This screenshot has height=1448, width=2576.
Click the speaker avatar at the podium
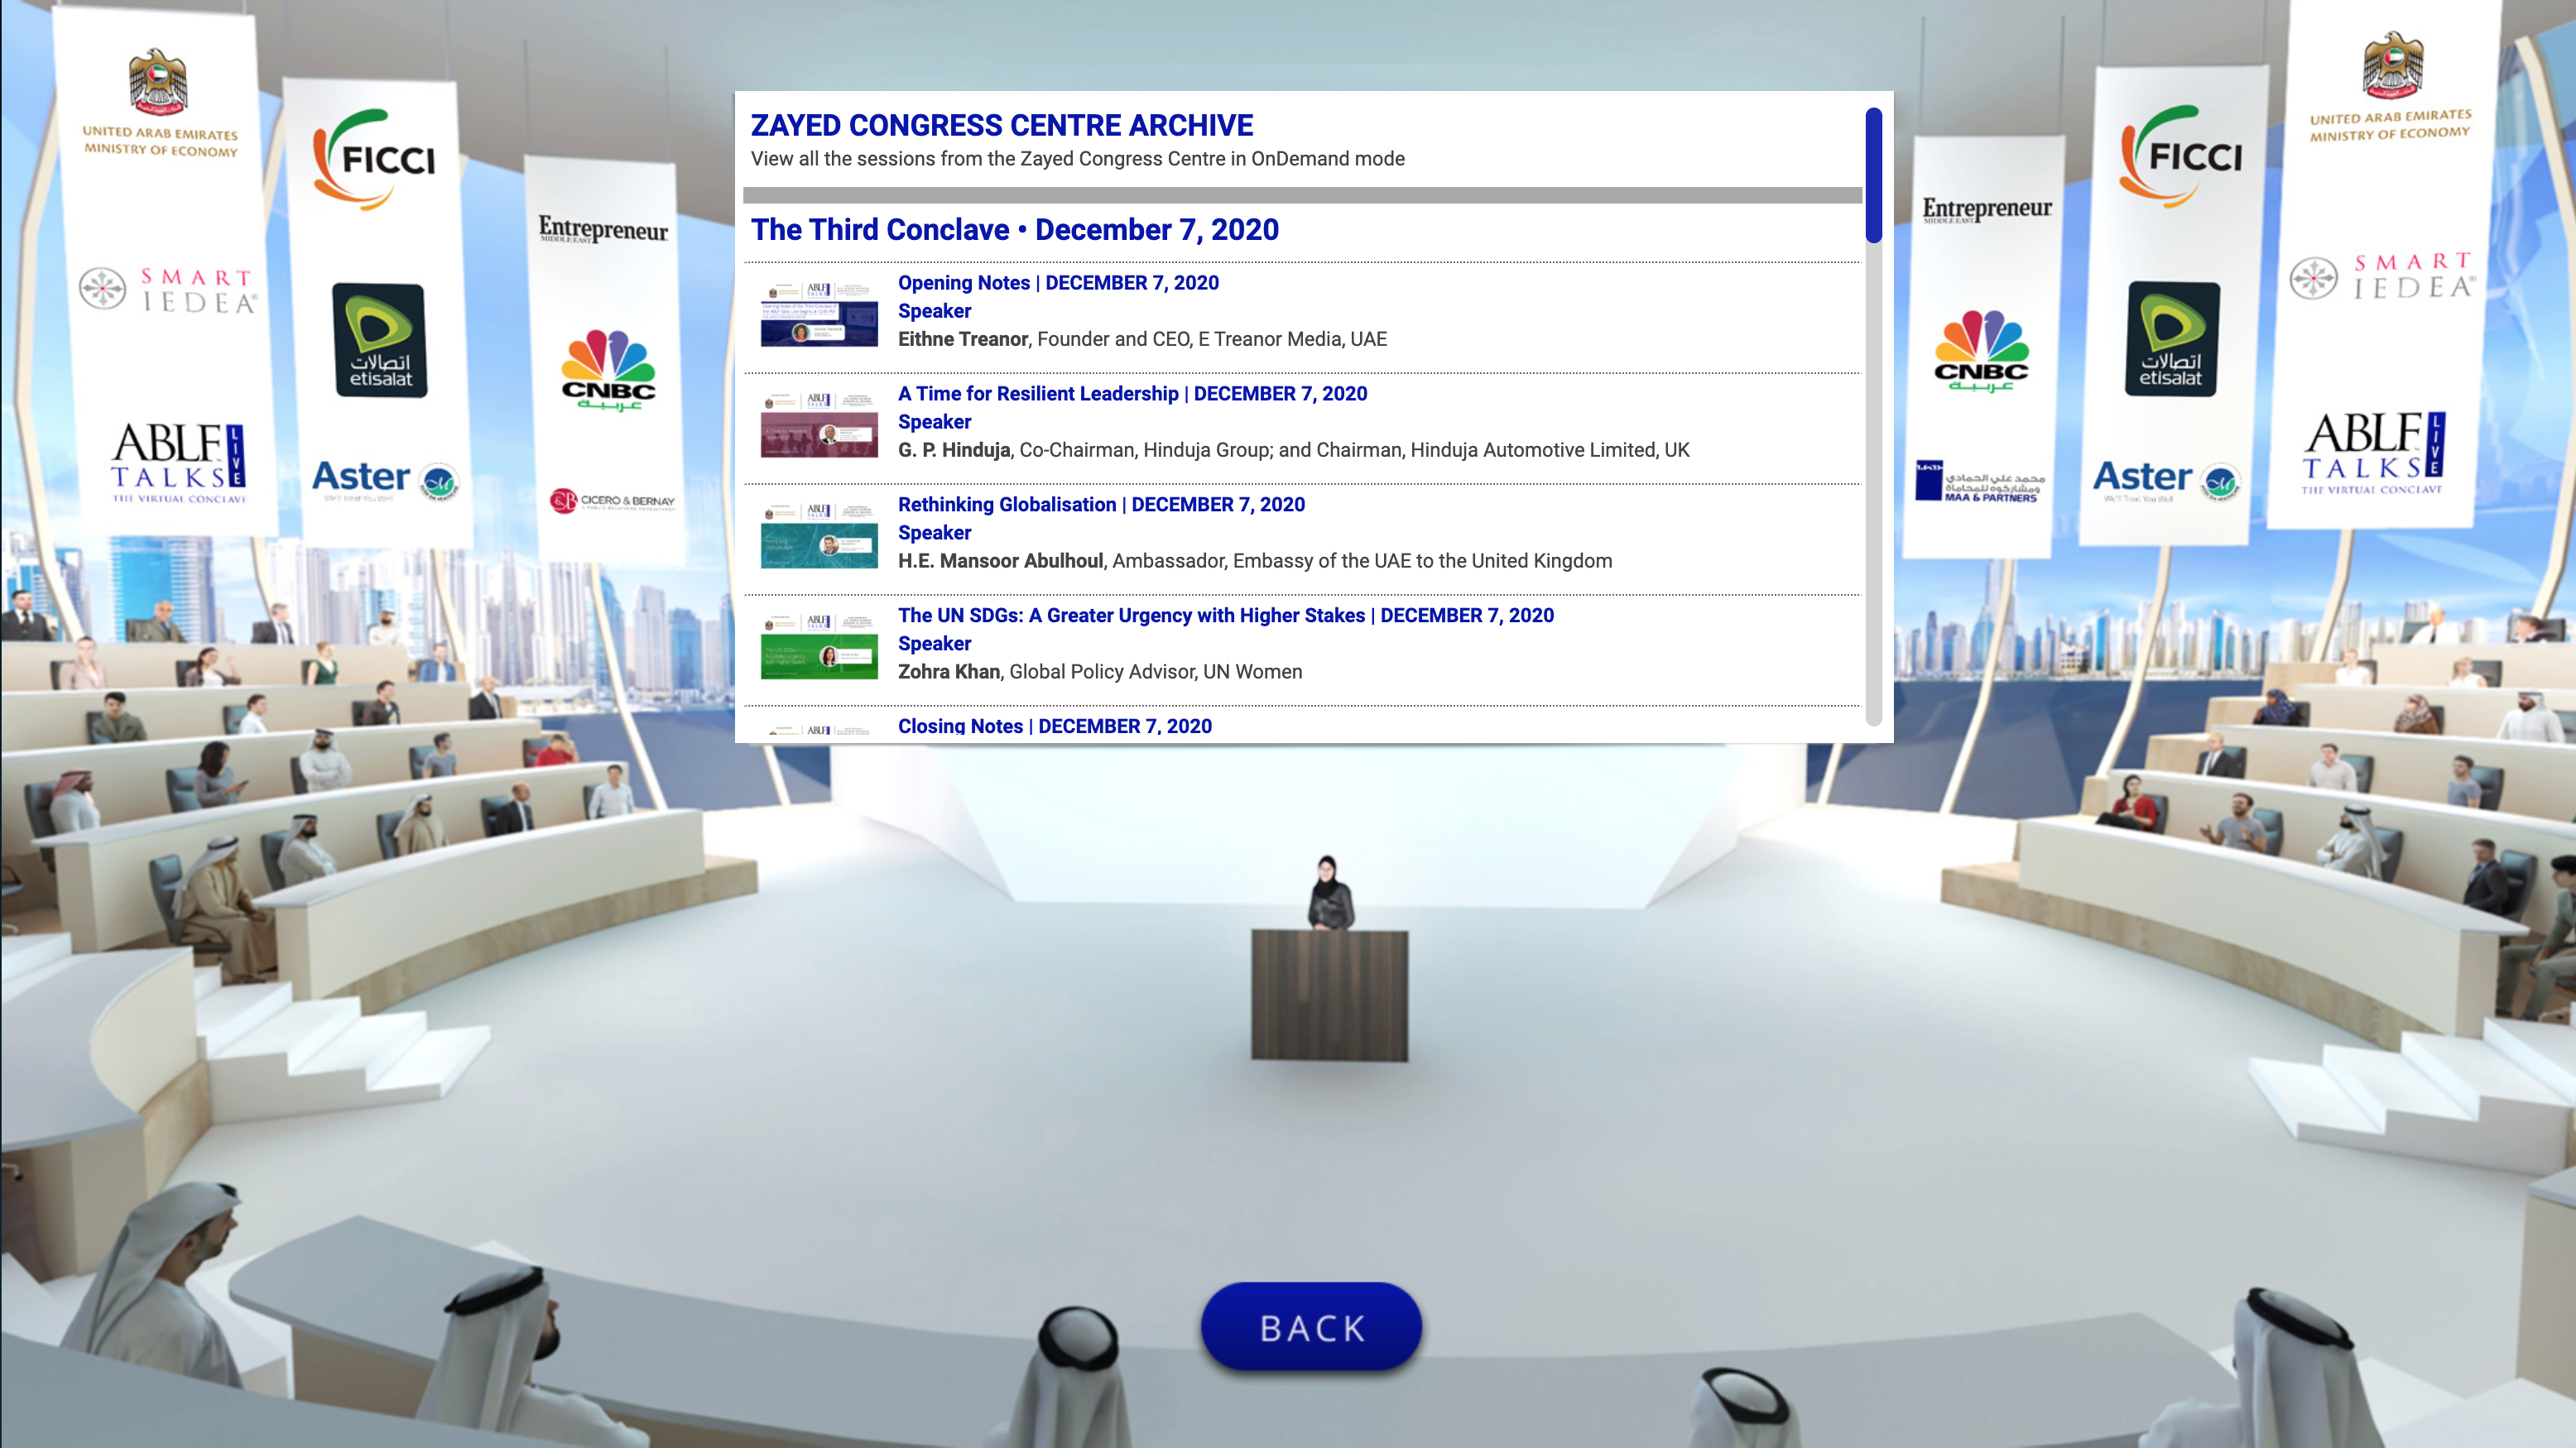1330,893
